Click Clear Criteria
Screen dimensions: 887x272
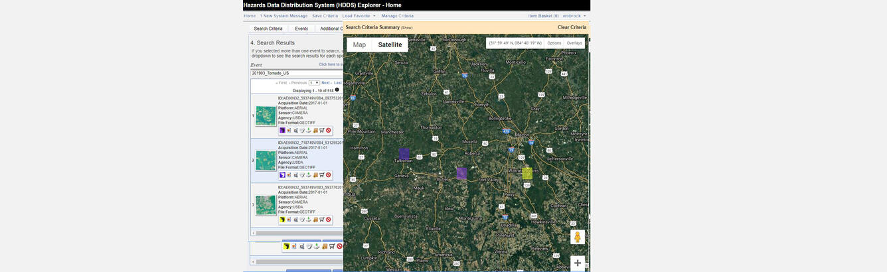click(x=572, y=27)
